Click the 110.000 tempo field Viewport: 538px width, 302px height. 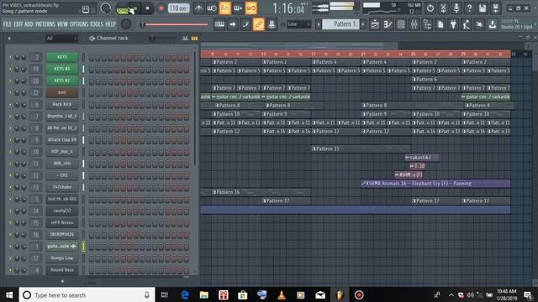coord(178,8)
